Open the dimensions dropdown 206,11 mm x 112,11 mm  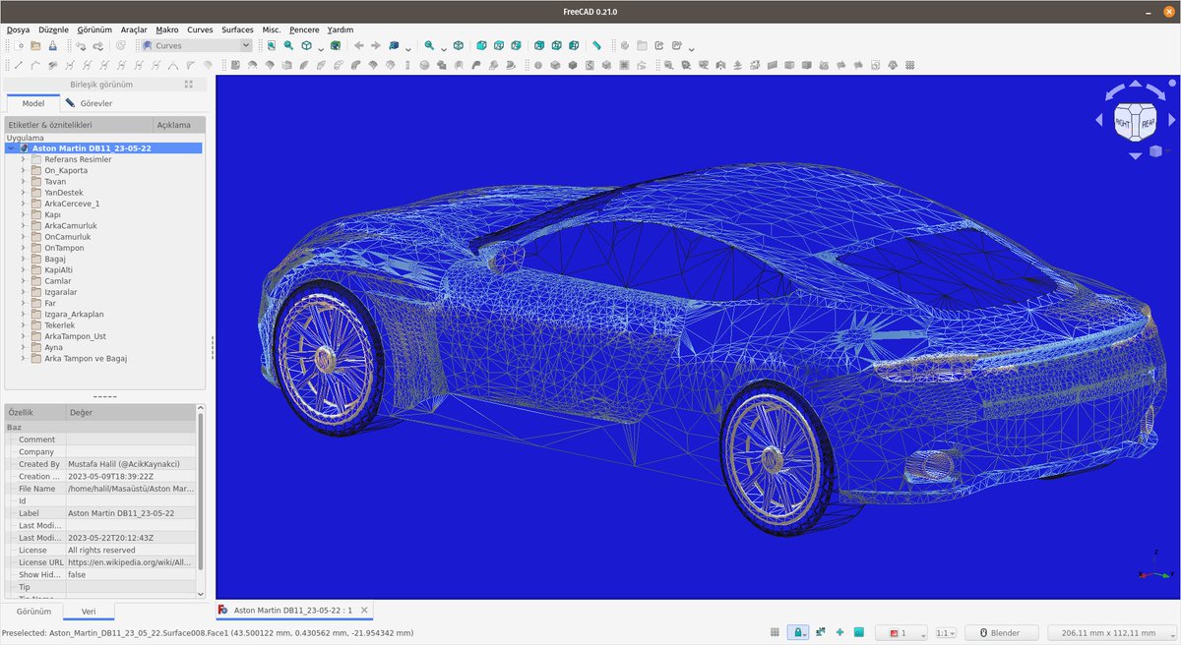(x=1112, y=632)
